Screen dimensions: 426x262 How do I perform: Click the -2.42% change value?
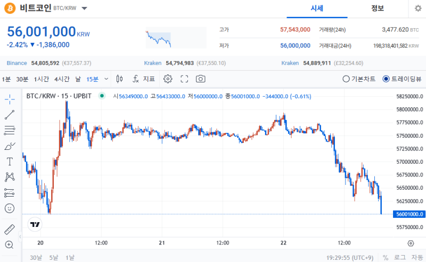pos(17,45)
